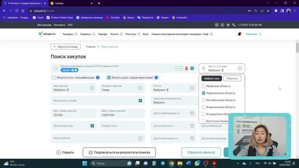Click the red trash icon in search bar

point(186,69)
